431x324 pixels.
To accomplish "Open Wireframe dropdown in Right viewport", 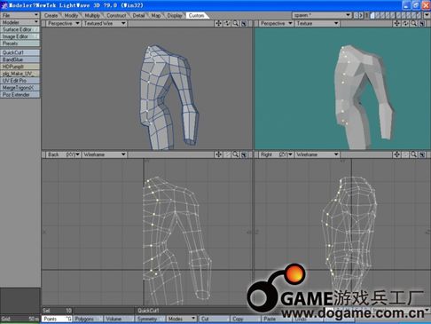I will coord(317,154).
